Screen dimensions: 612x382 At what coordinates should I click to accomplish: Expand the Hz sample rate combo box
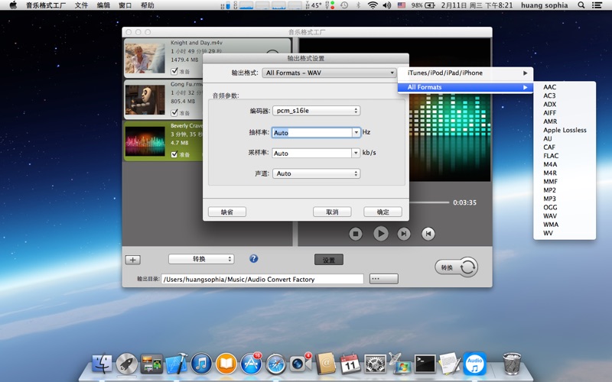[356, 132]
